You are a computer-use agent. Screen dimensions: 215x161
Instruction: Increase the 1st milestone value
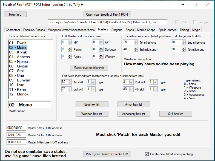pyautogui.click(x=136, y=41)
